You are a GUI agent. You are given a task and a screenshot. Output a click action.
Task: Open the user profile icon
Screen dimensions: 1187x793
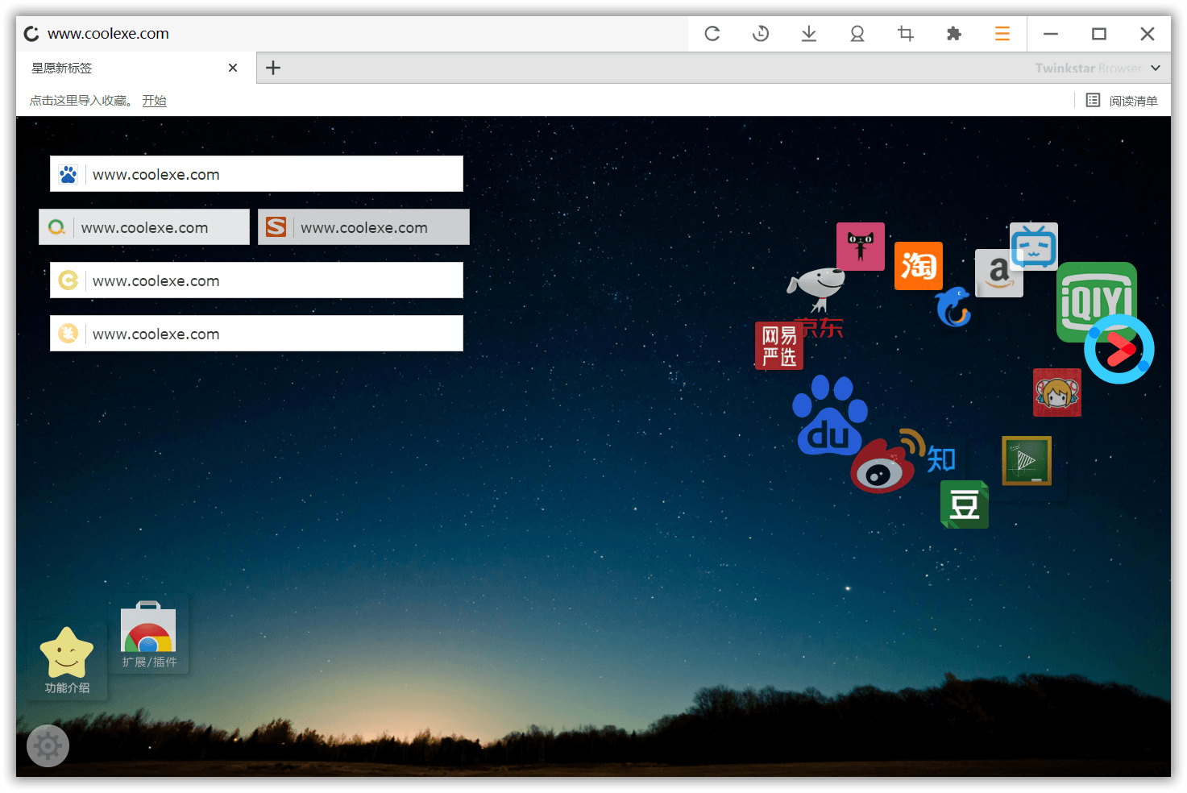click(x=857, y=34)
